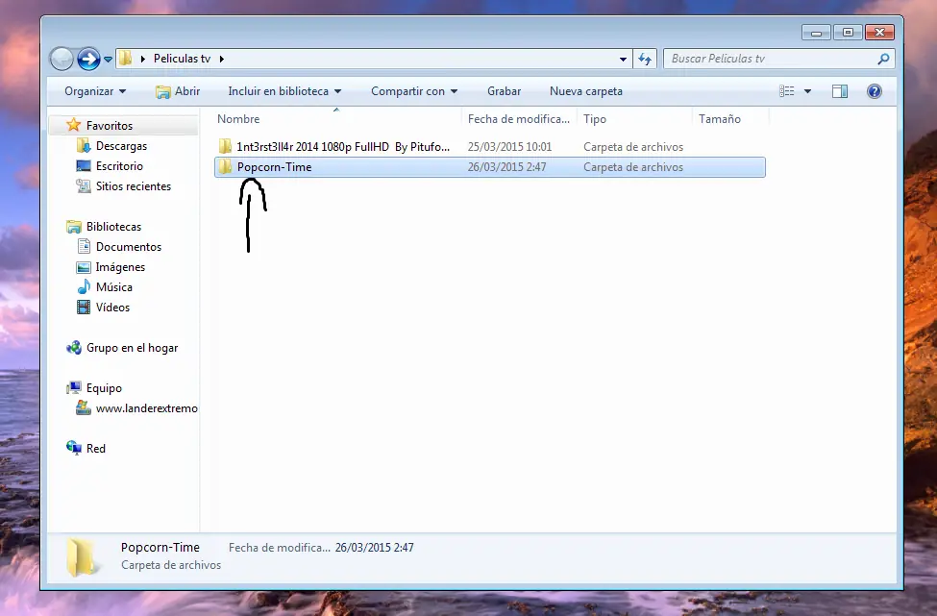Click the folder icon in the address bar
Viewport: 937px width, 616px height.
coord(126,59)
